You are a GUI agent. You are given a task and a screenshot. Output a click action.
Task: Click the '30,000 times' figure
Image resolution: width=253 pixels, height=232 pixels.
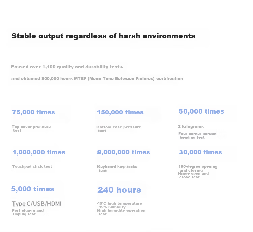tap(201, 152)
